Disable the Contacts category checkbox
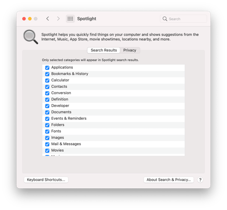This screenshot has width=227, height=210. [x=47, y=87]
